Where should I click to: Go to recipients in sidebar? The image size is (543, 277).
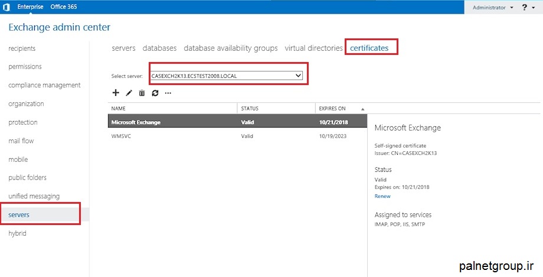click(22, 48)
